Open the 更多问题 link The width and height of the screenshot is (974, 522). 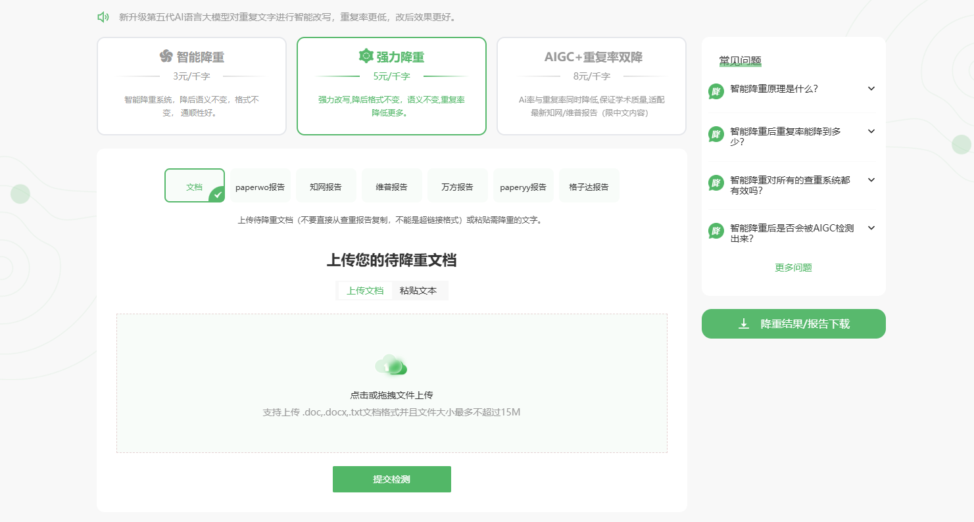tap(793, 268)
